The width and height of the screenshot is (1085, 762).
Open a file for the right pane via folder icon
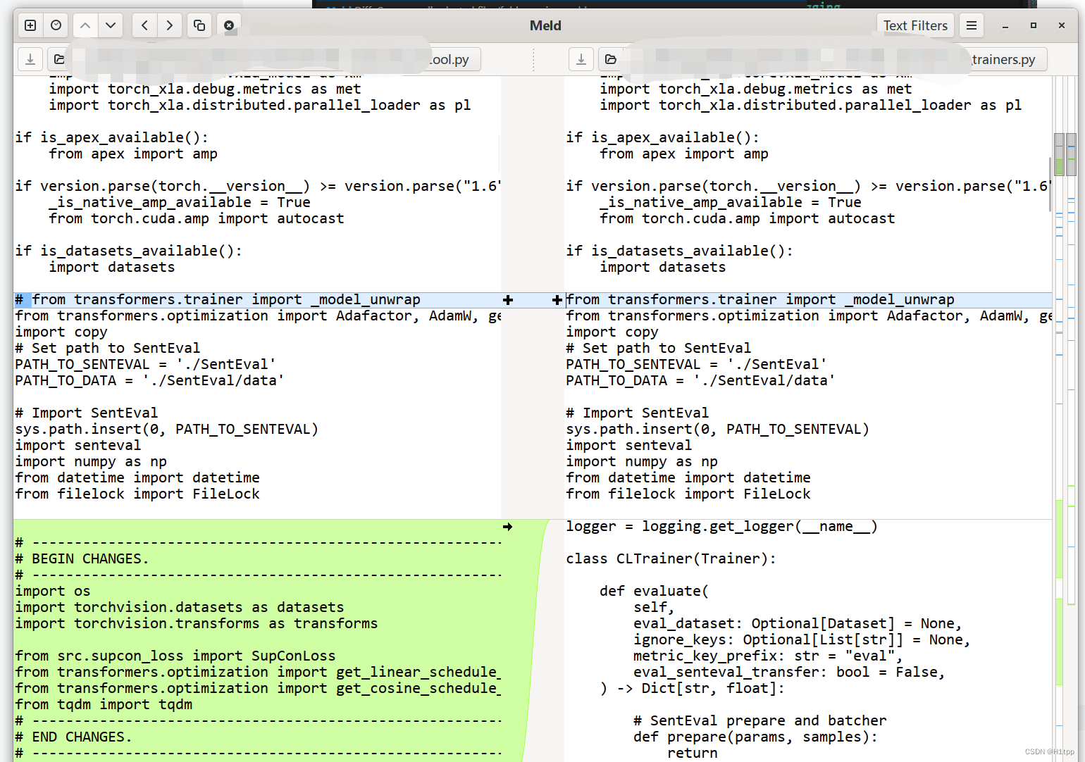tap(611, 59)
